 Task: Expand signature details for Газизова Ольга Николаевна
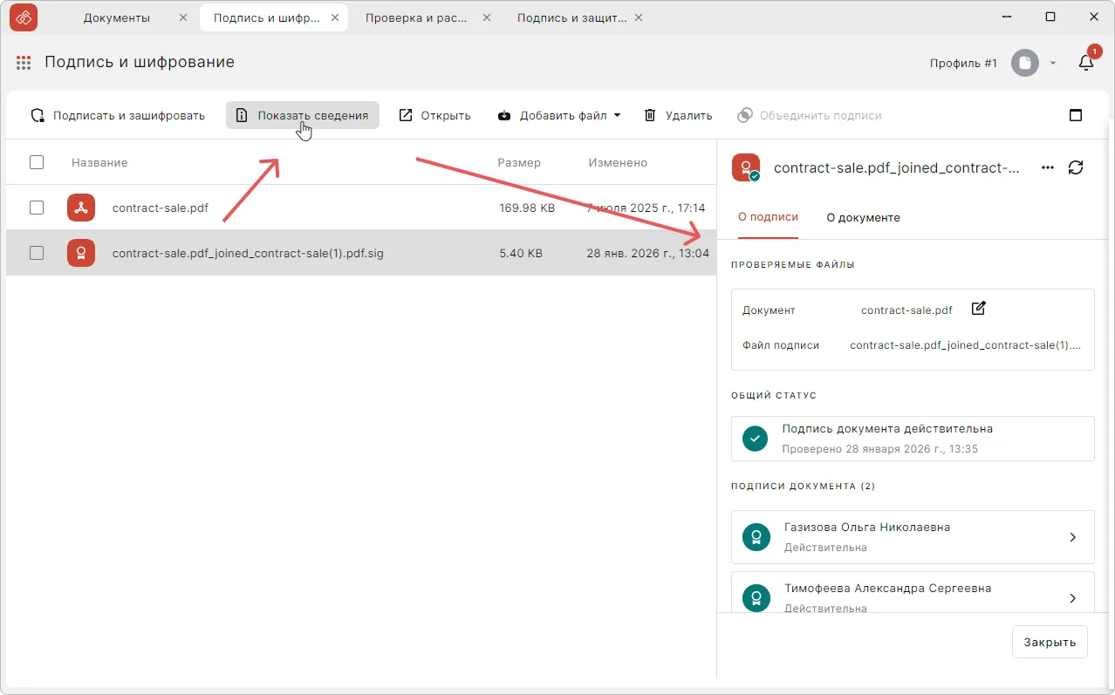pos(1073,537)
